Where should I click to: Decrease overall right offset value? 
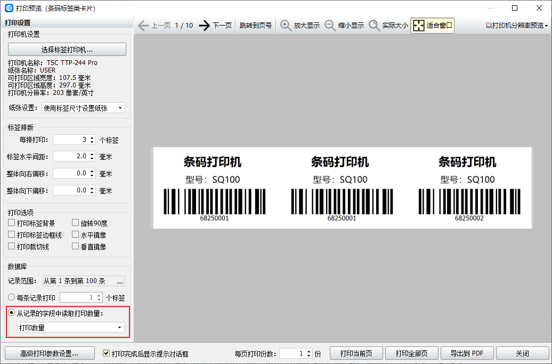[92, 176]
